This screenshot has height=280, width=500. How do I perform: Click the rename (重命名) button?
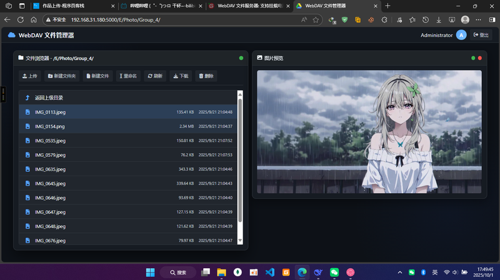pyautogui.click(x=128, y=76)
